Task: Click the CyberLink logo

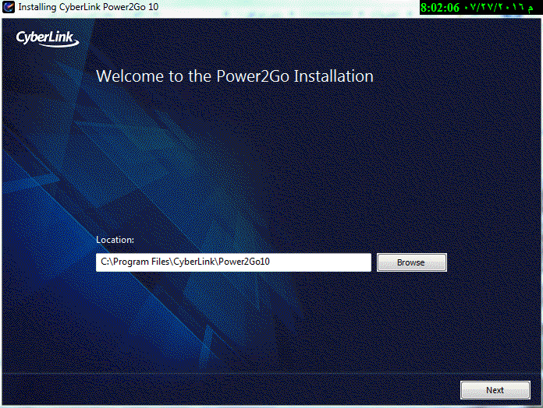Action: [45, 37]
